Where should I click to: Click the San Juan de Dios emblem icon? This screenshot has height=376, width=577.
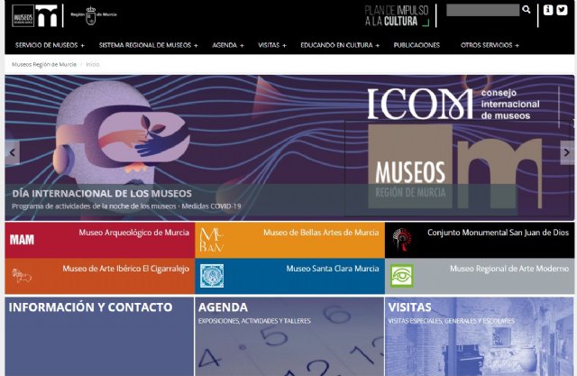click(x=401, y=240)
